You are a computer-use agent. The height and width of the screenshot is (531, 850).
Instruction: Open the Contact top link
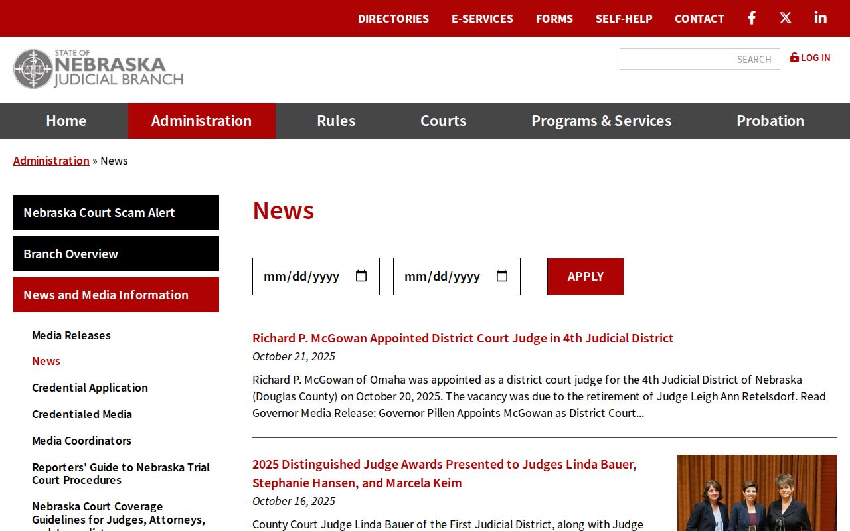699,19
